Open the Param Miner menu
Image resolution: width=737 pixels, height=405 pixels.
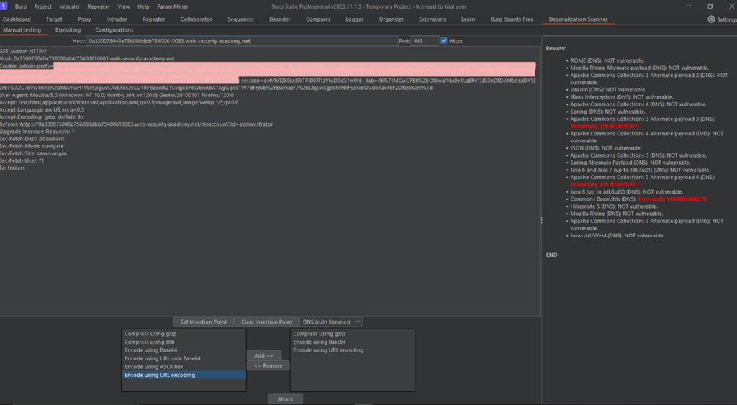click(x=173, y=6)
